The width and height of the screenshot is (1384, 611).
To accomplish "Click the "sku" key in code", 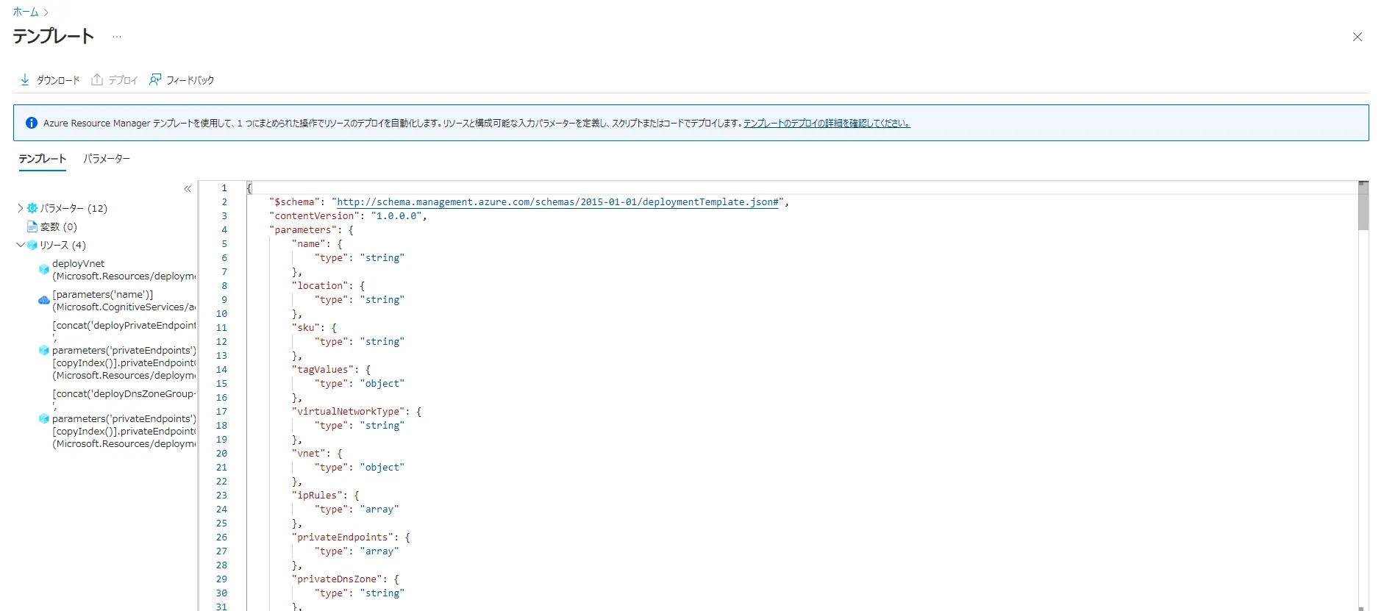I will [306, 327].
